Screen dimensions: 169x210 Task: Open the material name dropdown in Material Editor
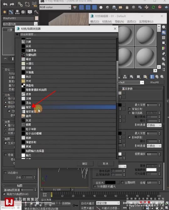click(142, 82)
